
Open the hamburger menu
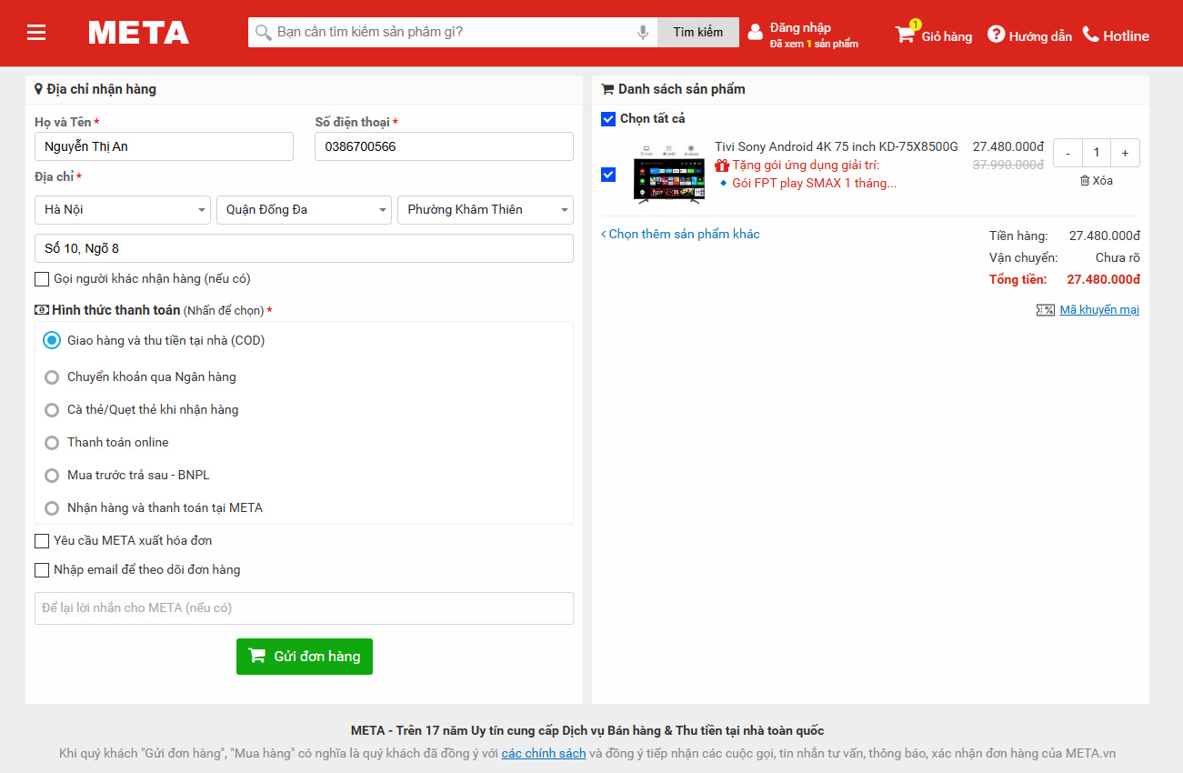[36, 33]
